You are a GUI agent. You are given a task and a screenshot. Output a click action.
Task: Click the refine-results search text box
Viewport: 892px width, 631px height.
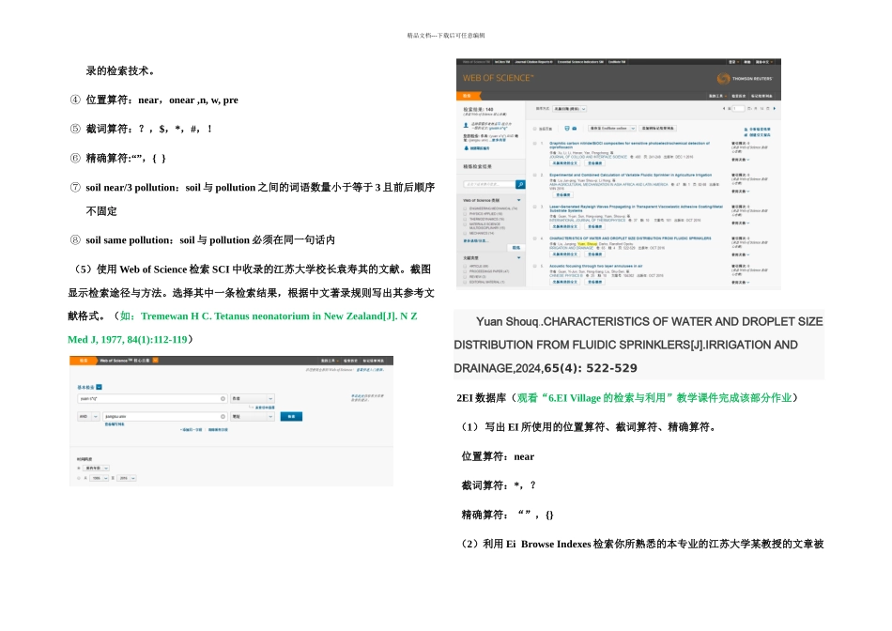[x=489, y=184]
